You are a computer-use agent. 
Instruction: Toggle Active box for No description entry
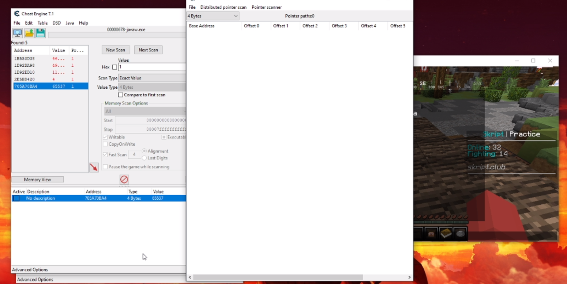click(x=16, y=198)
